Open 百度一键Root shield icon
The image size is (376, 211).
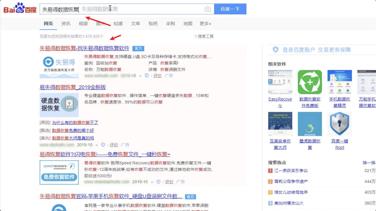pyautogui.click(x=340, y=124)
